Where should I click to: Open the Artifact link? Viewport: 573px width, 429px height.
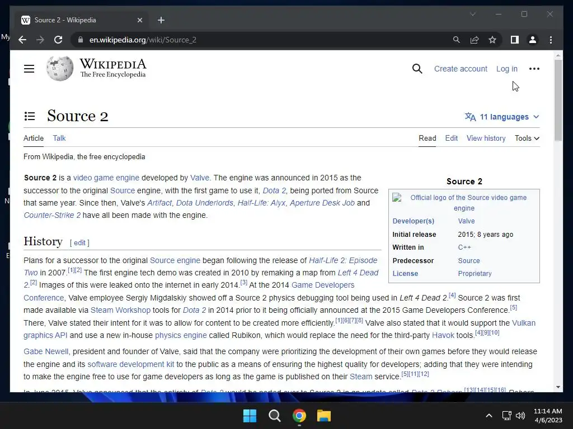[x=159, y=203]
